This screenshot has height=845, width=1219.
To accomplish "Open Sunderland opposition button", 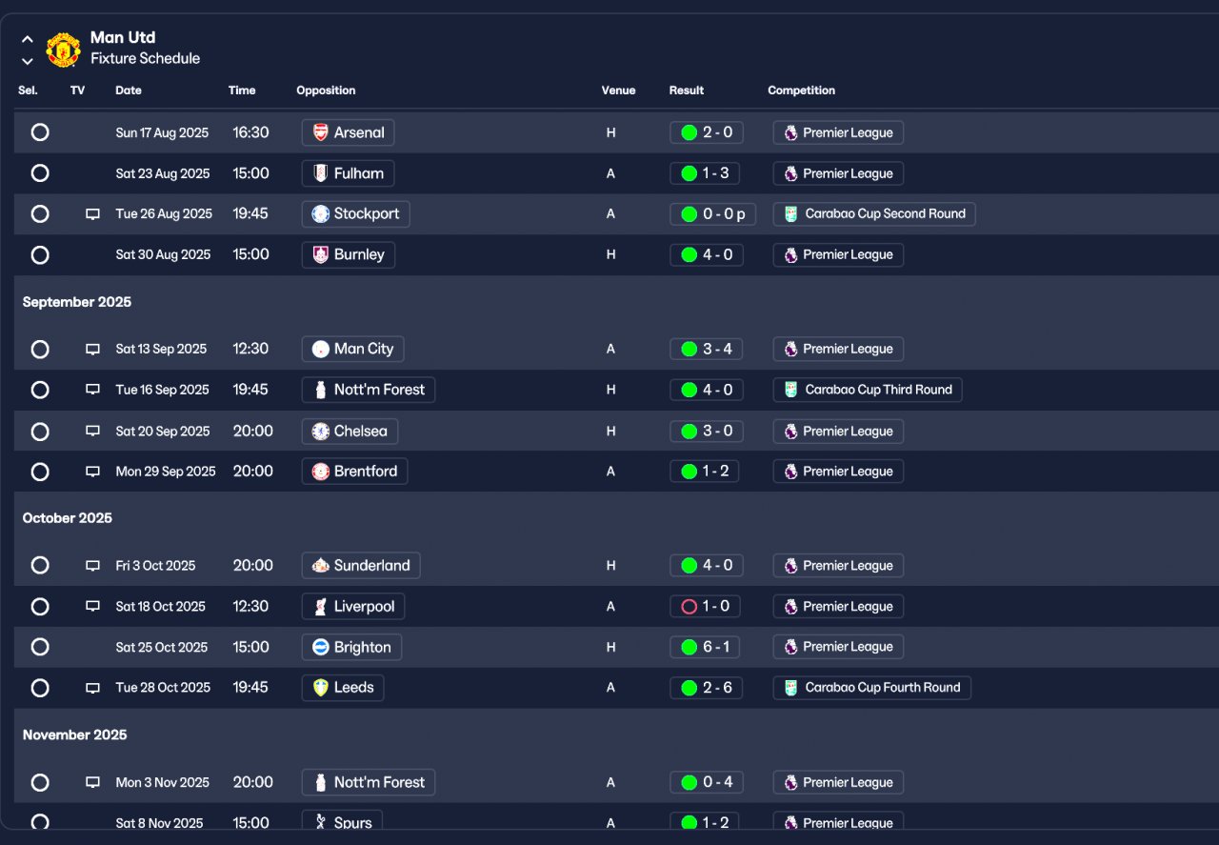I will click(x=361, y=566).
